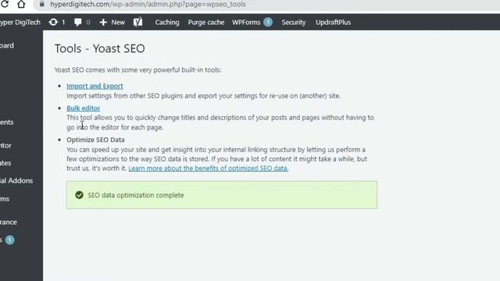Open sidebar item ending in 'rance'
Viewport: 500px width, 281px height.
(9, 222)
